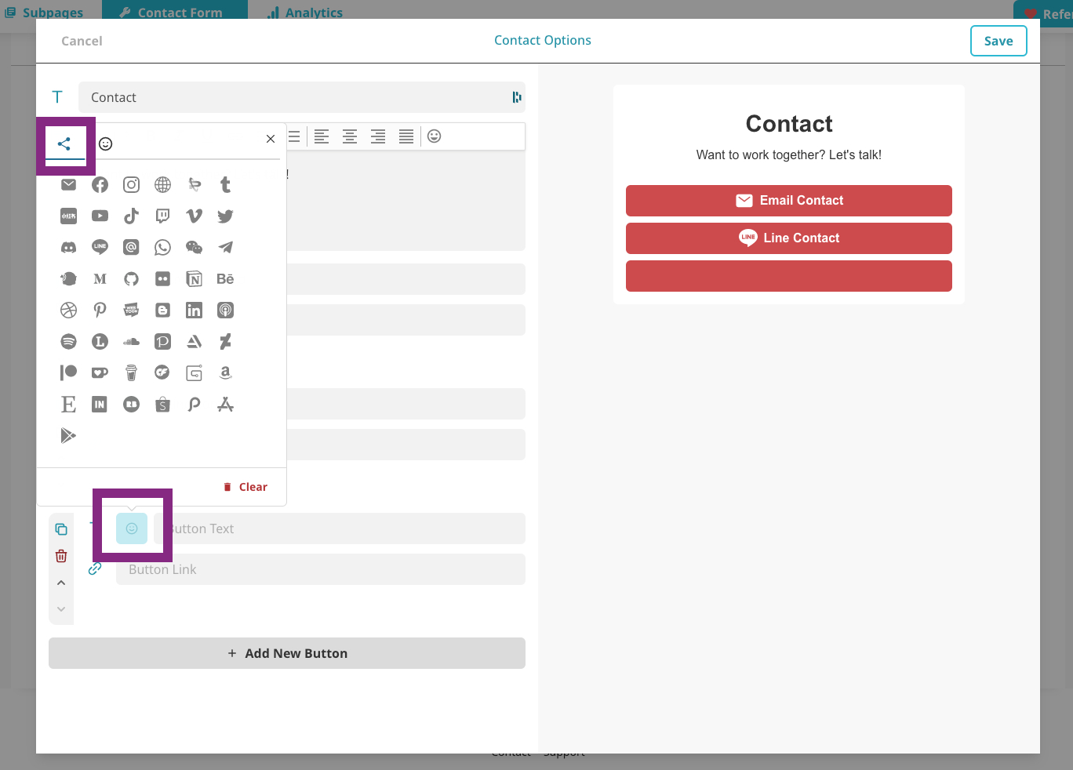Open the Analytics tab
The width and height of the screenshot is (1073, 770).
pos(305,13)
